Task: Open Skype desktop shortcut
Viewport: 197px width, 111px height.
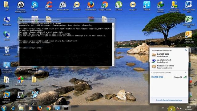Action: (35, 6)
